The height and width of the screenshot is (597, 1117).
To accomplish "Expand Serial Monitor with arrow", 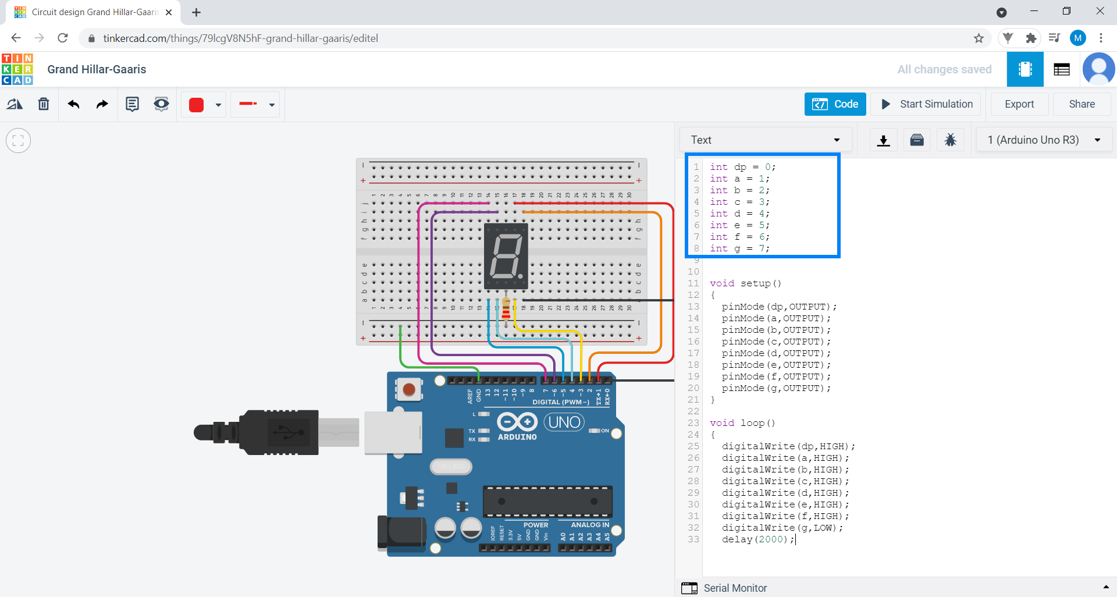I will (1106, 587).
